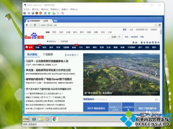Send Ctrl+Alt+Delete via the VM toolbar icon

(x=25, y=13)
